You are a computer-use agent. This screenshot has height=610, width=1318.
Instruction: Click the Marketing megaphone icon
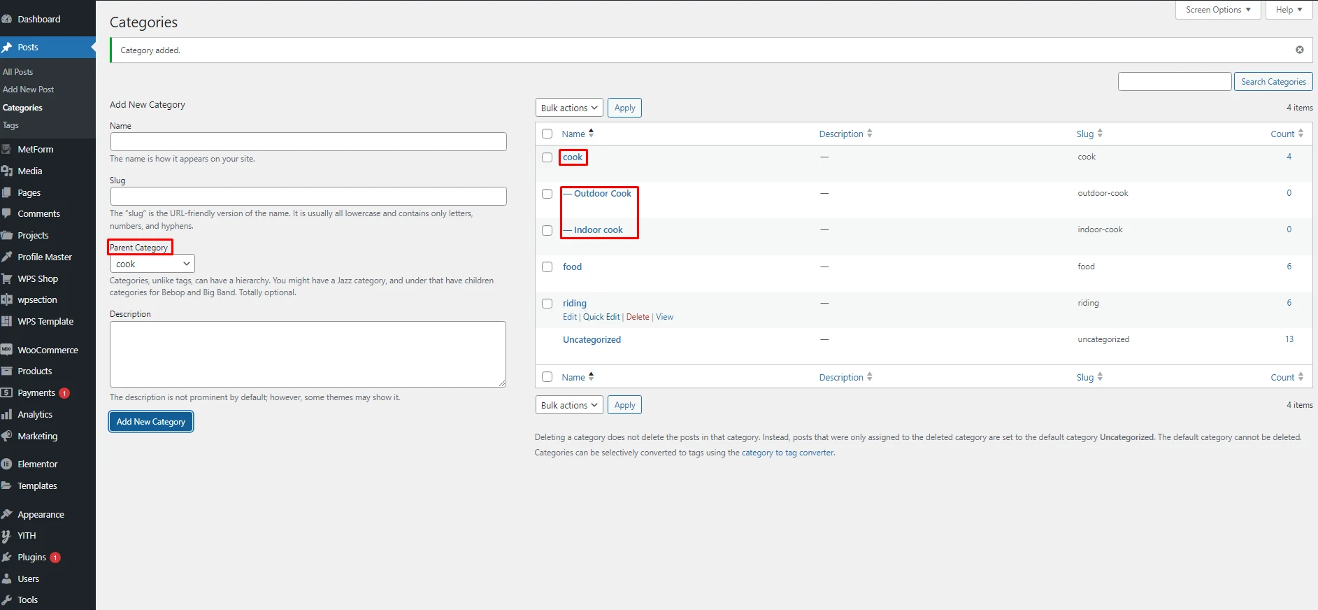7,436
